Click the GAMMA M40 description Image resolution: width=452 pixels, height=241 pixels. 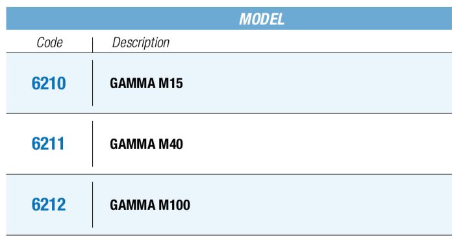coord(146,144)
